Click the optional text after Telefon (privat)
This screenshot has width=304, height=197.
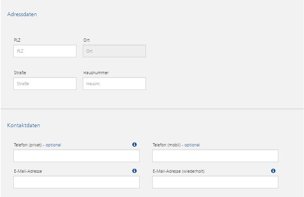(53, 145)
